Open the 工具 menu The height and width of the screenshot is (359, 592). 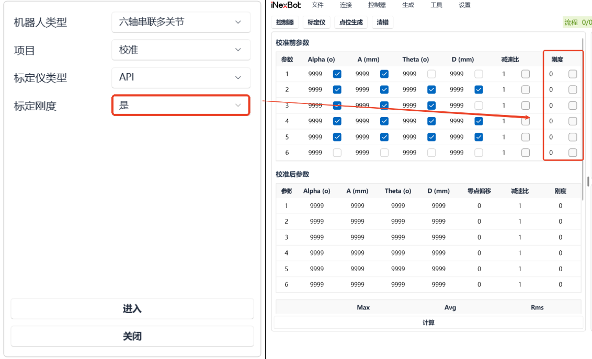coord(437,5)
